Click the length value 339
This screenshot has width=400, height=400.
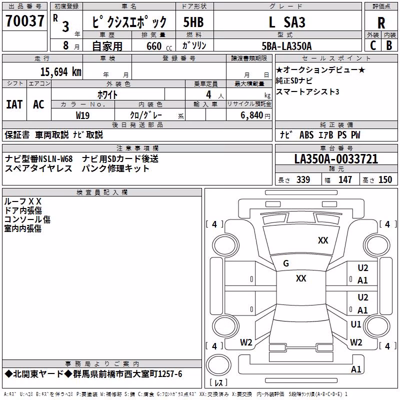click(303, 179)
